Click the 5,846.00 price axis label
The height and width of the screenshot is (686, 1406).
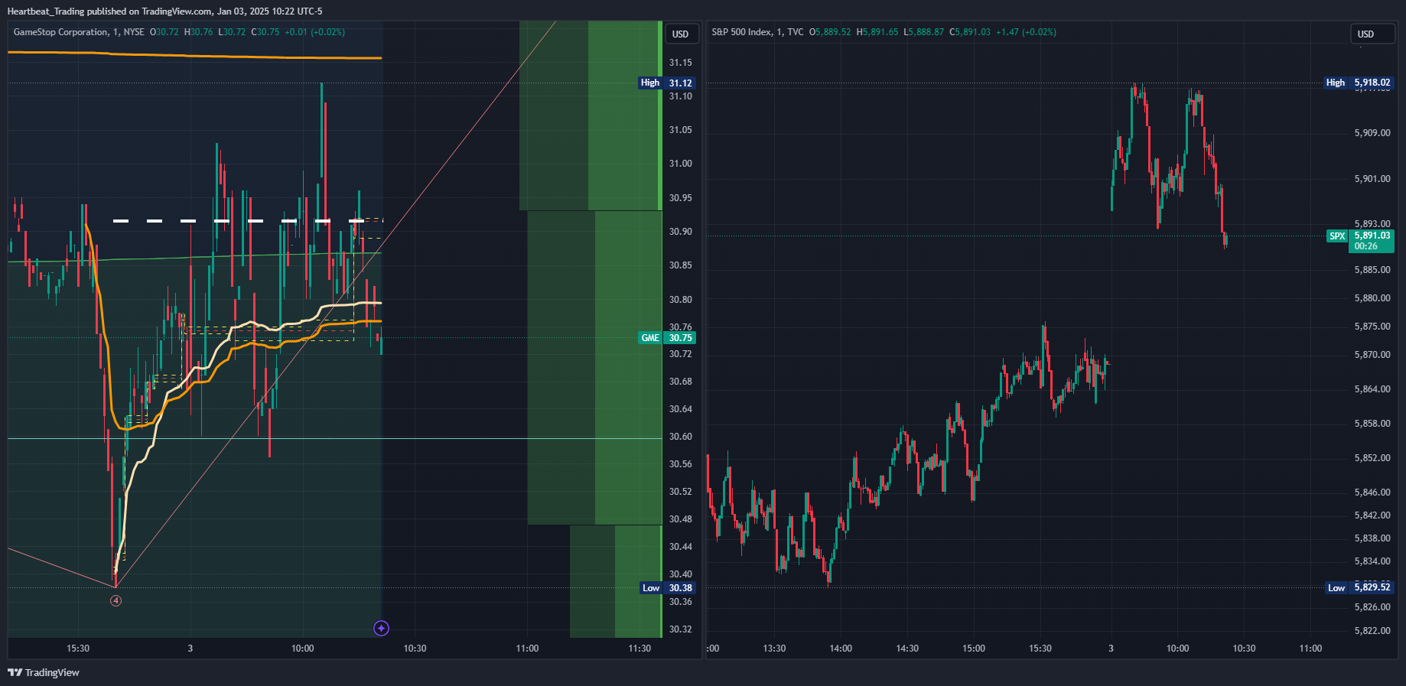click(x=1372, y=493)
